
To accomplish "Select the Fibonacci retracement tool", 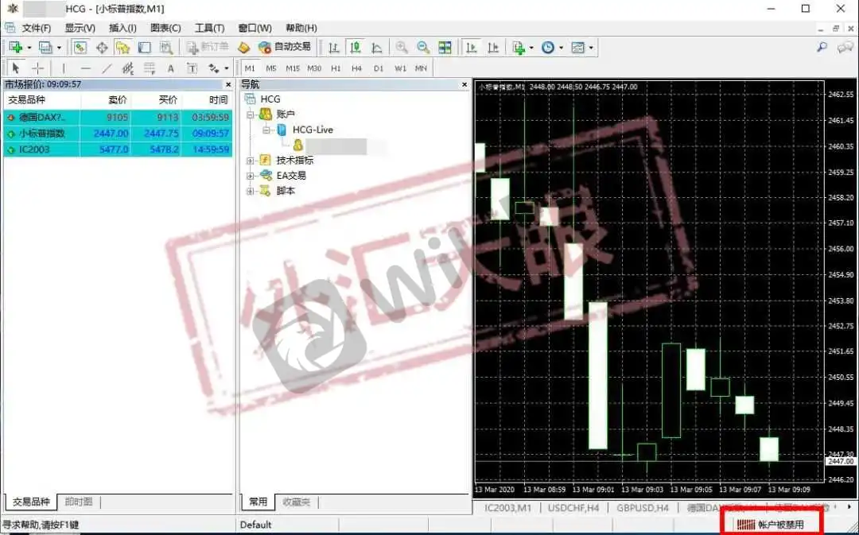I will pos(149,68).
